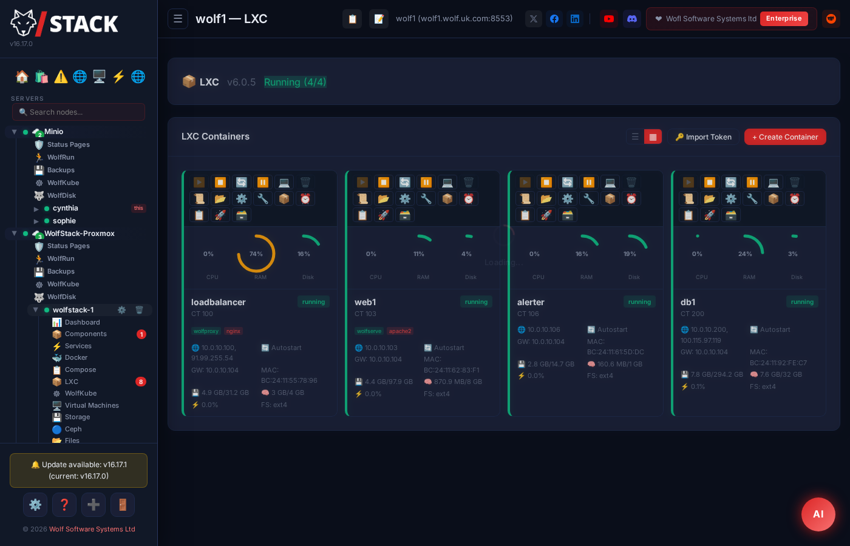This screenshot has width=850, height=546.
Task: Open the shopping bags store icon
Action: [41, 76]
